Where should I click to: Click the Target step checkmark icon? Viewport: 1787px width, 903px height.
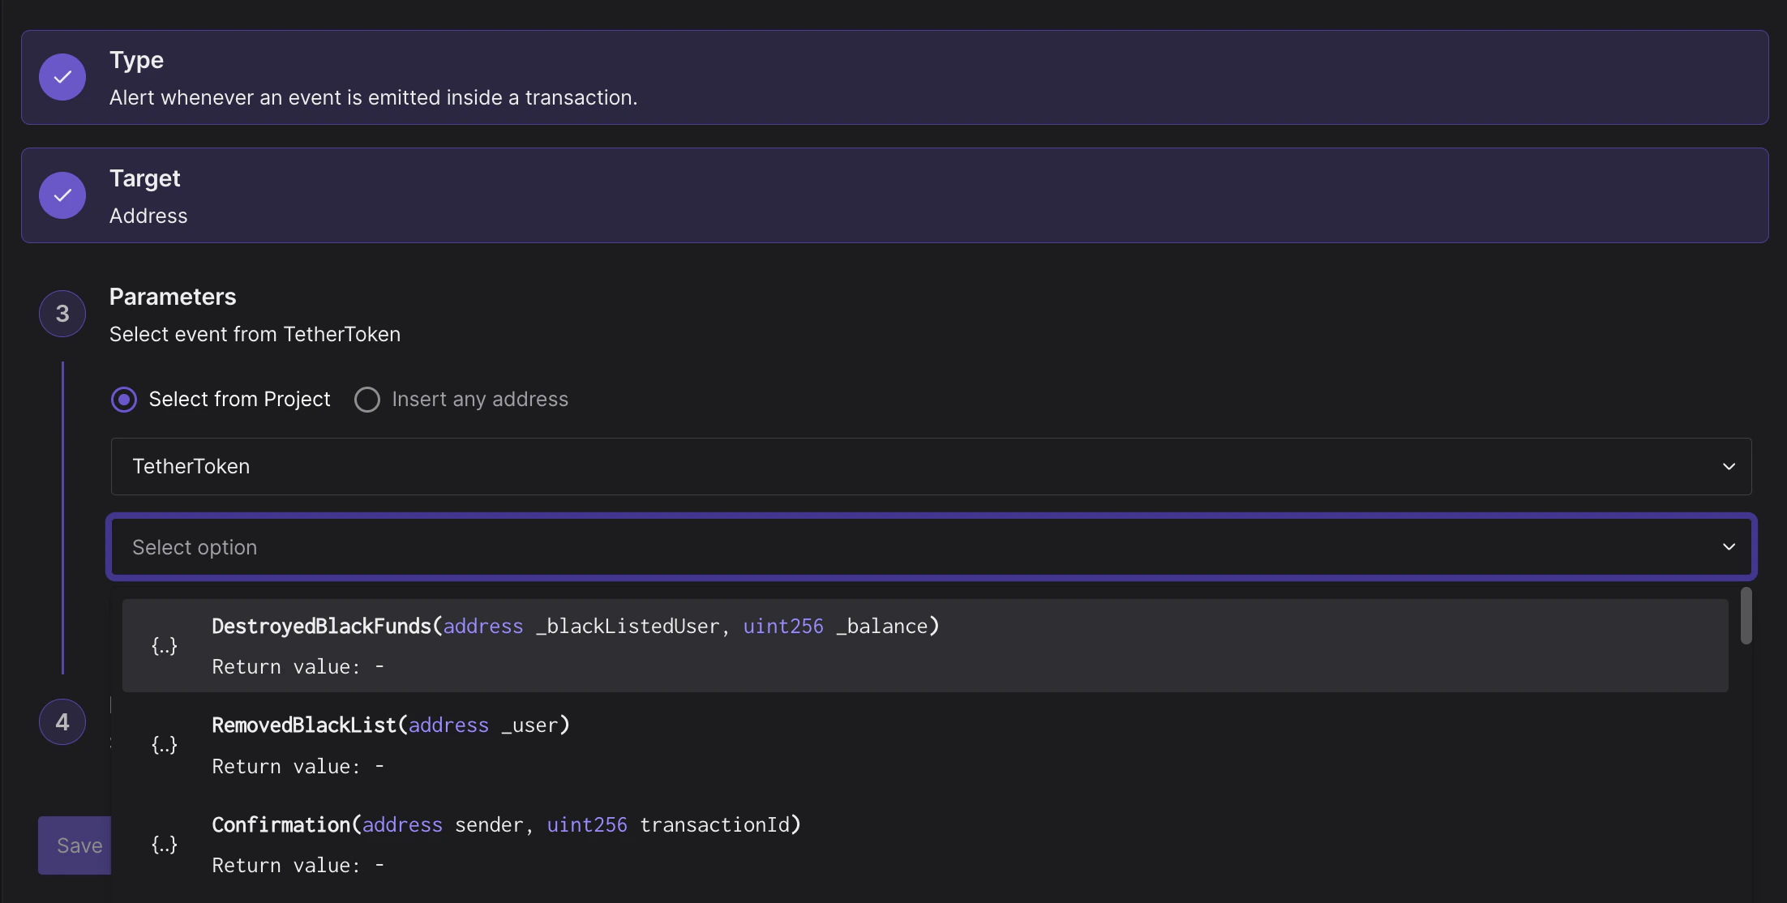point(62,195)
